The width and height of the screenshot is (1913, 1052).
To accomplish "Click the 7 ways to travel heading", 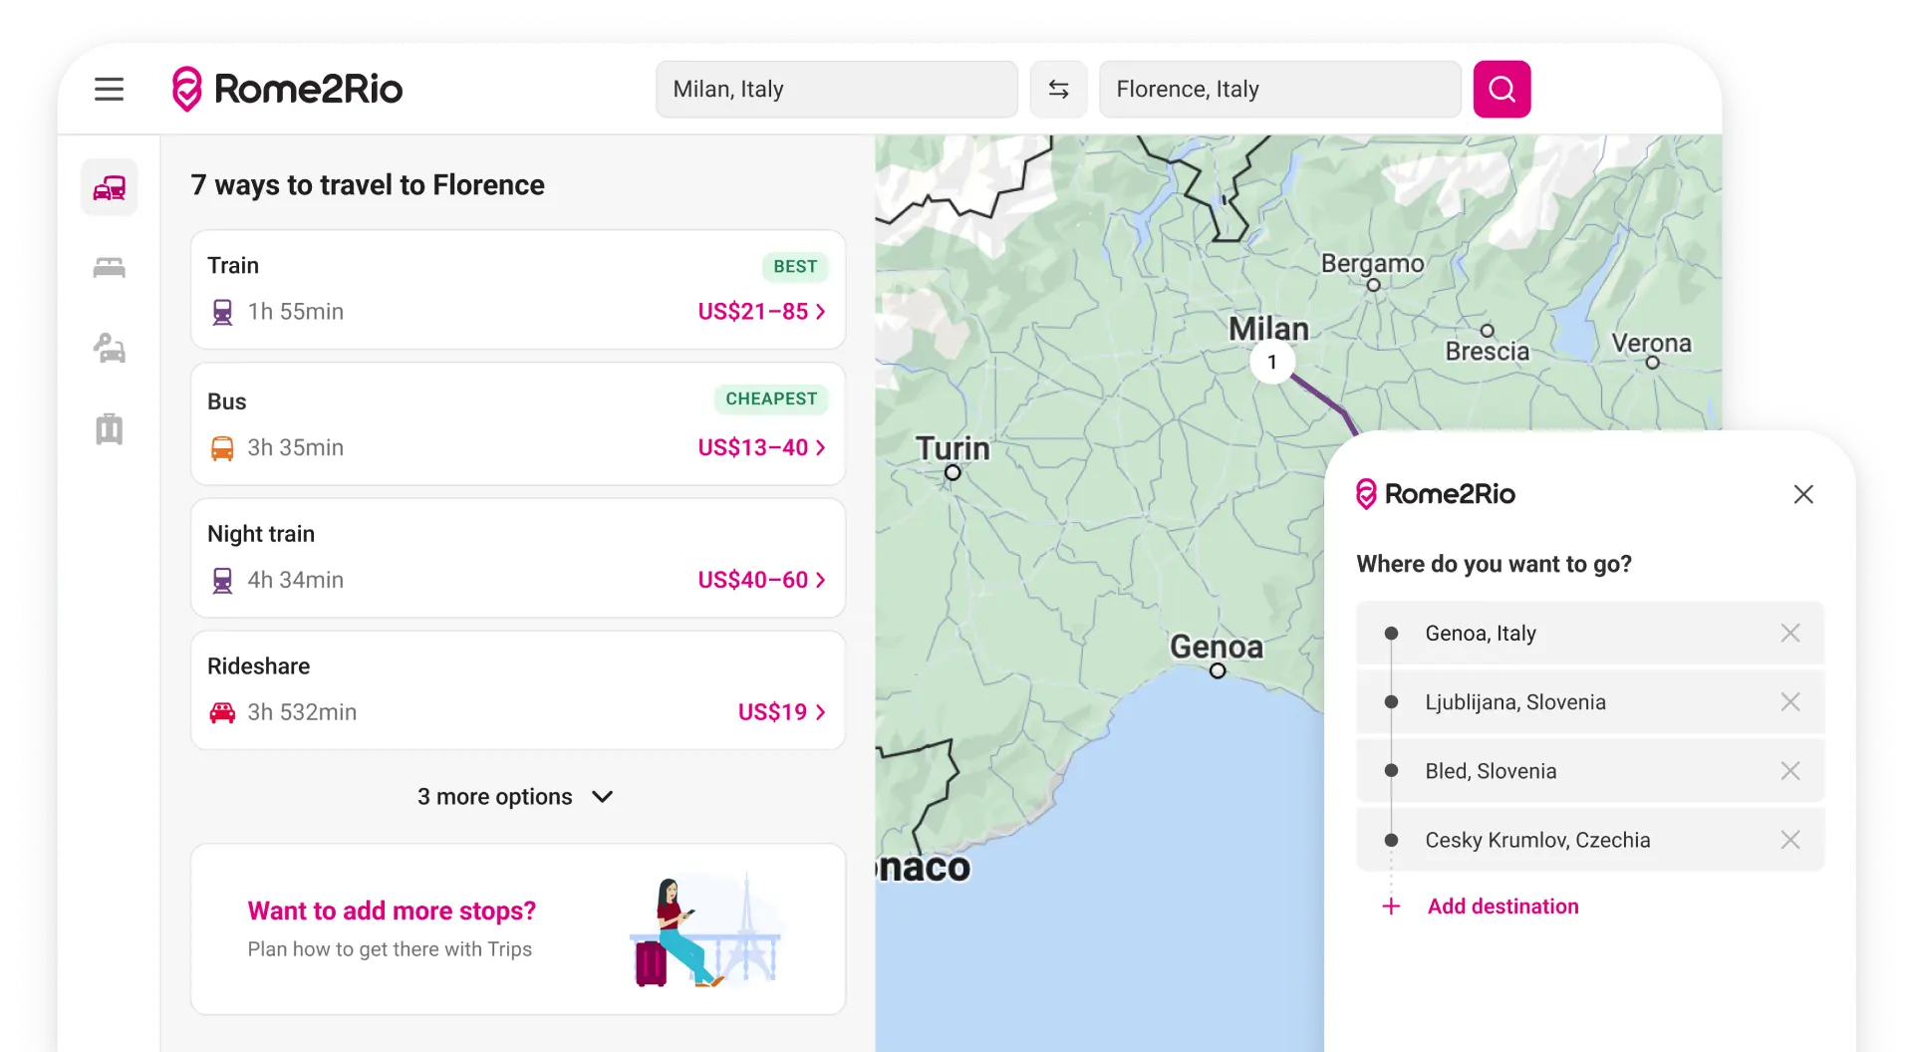I will click(368, 185).
